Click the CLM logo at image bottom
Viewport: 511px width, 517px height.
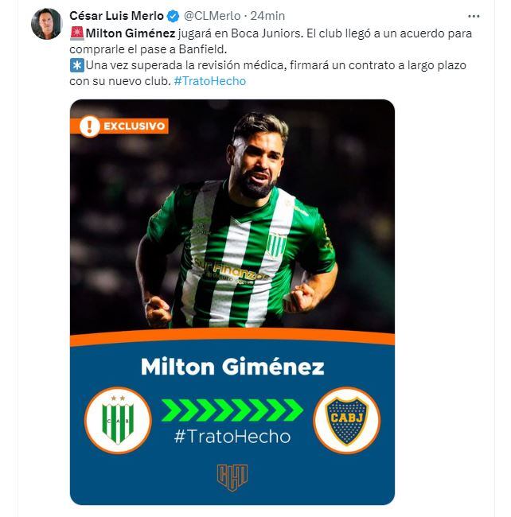pyautogui.click(x=232, y=478)
